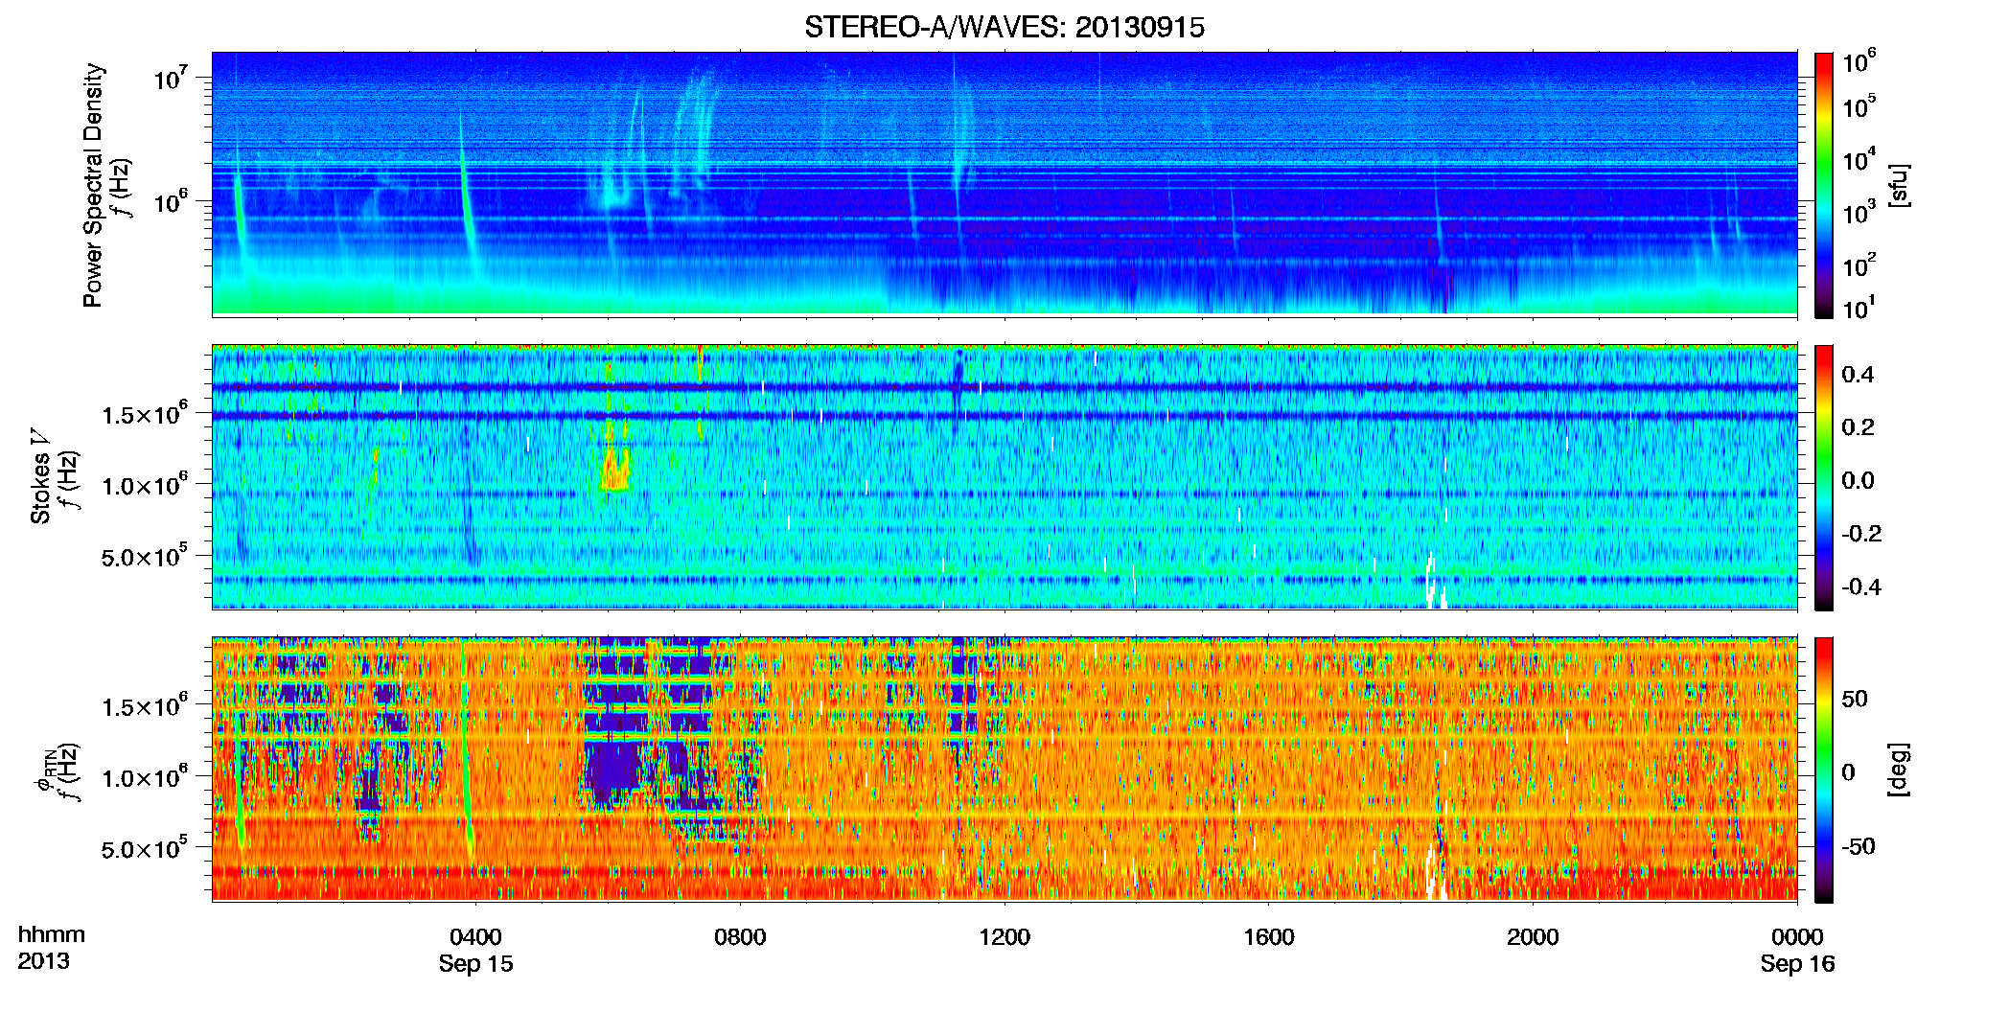Click the -50 degrees color bar label

coord(1858,846)
